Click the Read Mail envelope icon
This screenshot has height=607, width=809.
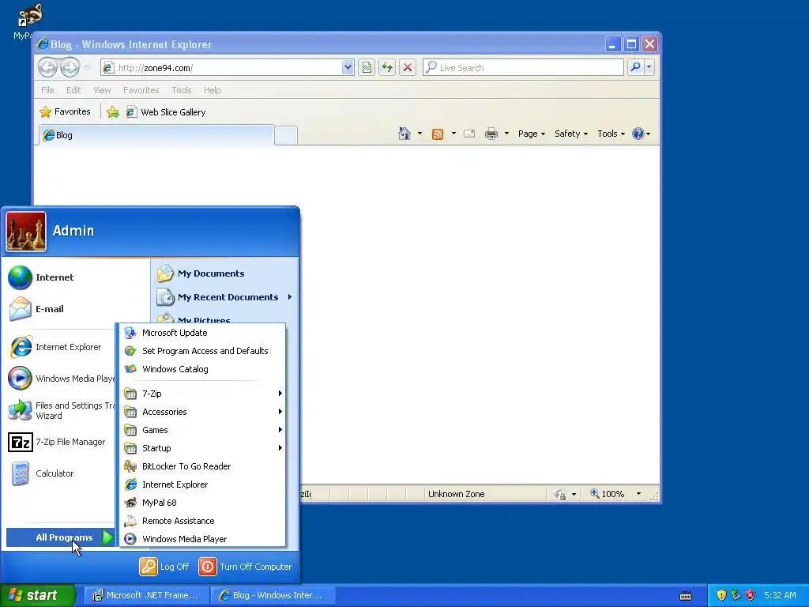pos(469,134)
